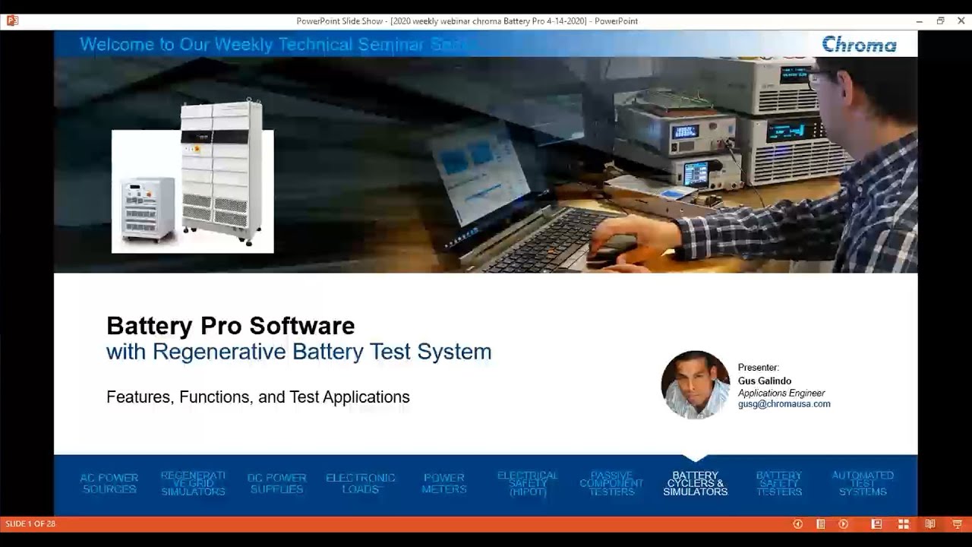This screenshot has height=547, width=972.
Task: Open the Electrical Safety (Hipot) tab
Action: click(528, 483)
